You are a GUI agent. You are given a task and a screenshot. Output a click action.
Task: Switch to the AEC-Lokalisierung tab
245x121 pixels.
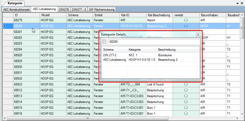44,9
